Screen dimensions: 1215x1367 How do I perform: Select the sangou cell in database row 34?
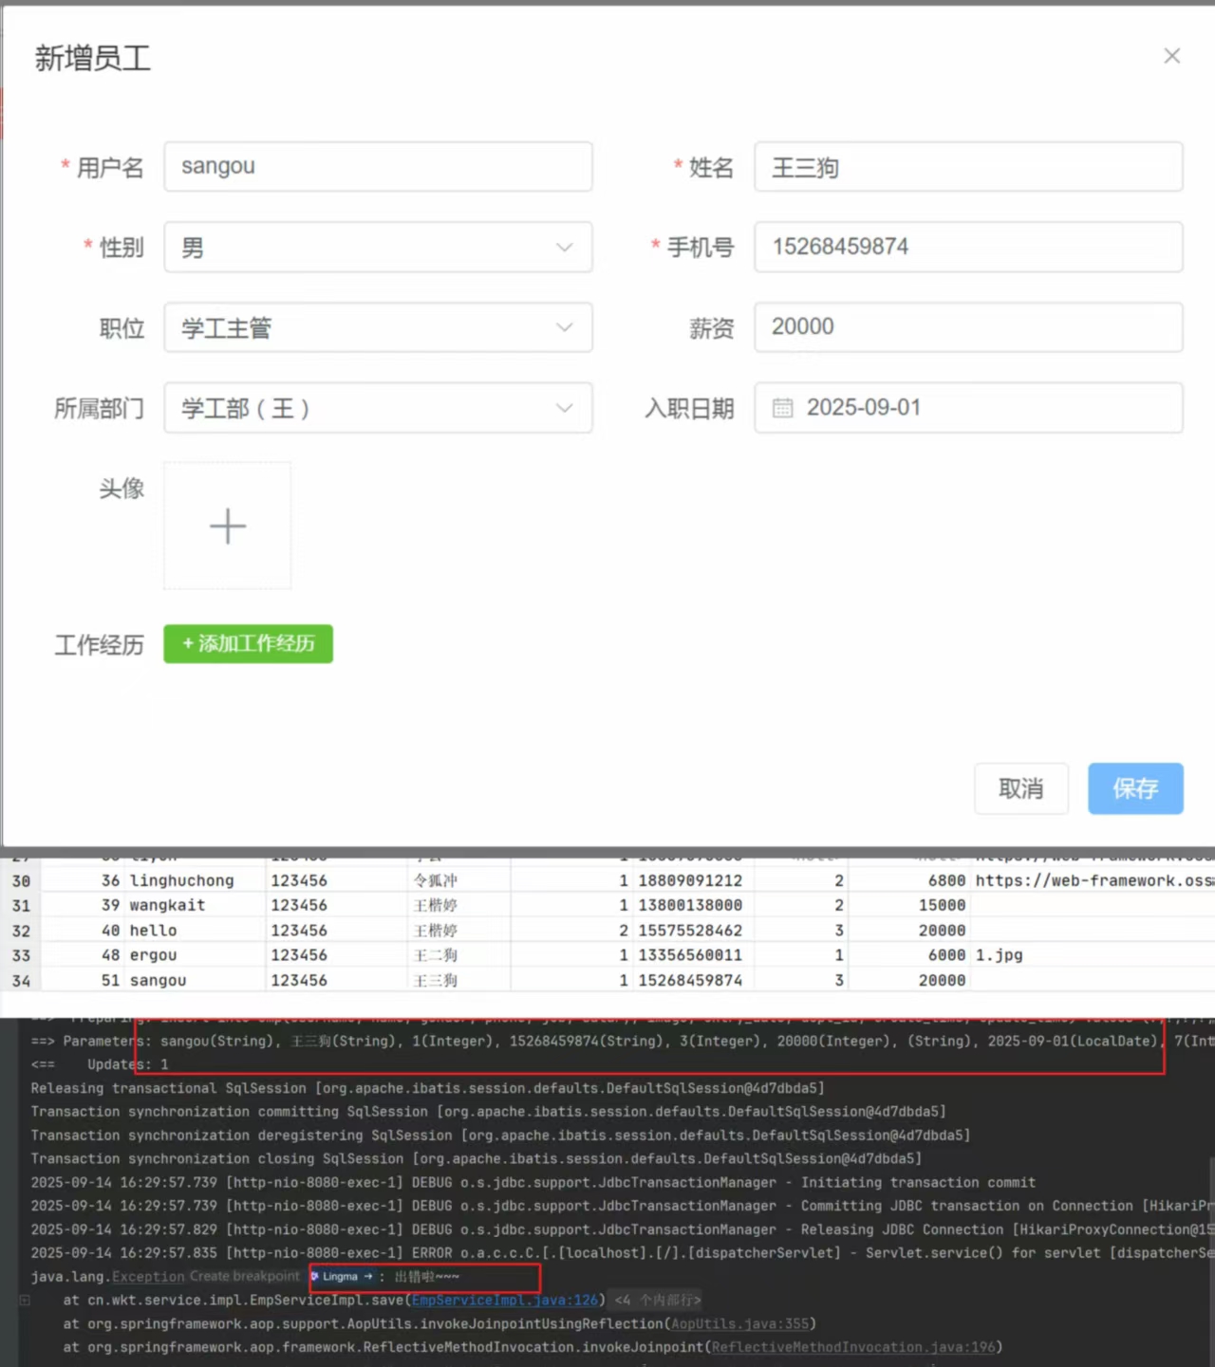coord(159,980)
